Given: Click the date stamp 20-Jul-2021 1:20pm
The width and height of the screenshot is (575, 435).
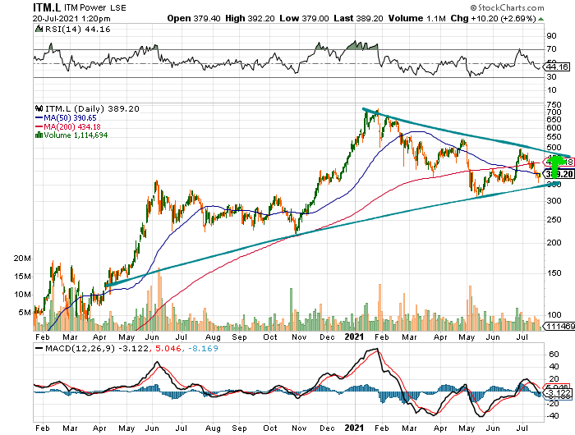Looking at the screenshot, I should tap(71, 18).
